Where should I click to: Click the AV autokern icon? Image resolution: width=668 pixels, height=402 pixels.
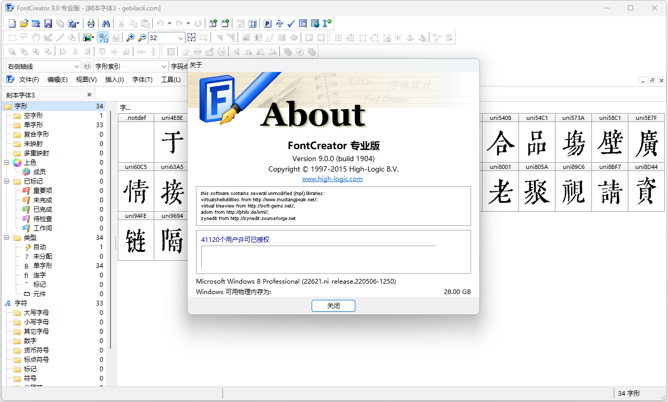click(x=279, y=23)
